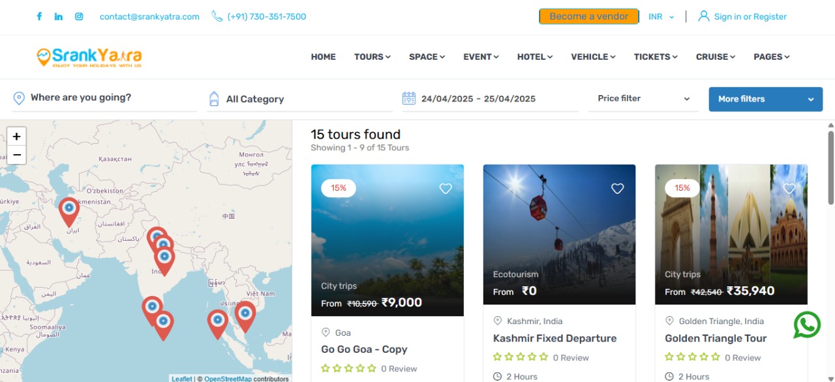Click the page vertical scrollbar

click(830, 169)
